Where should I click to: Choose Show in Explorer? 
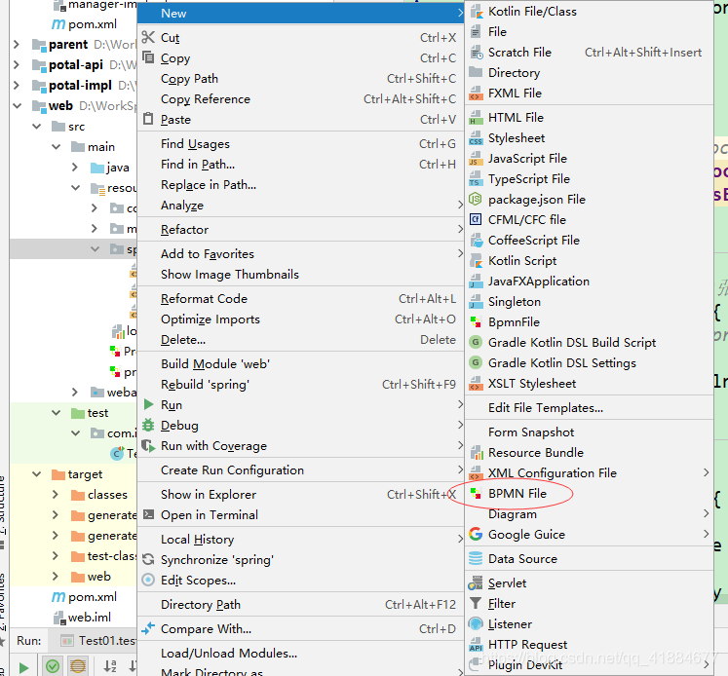[x=300, y=495]
